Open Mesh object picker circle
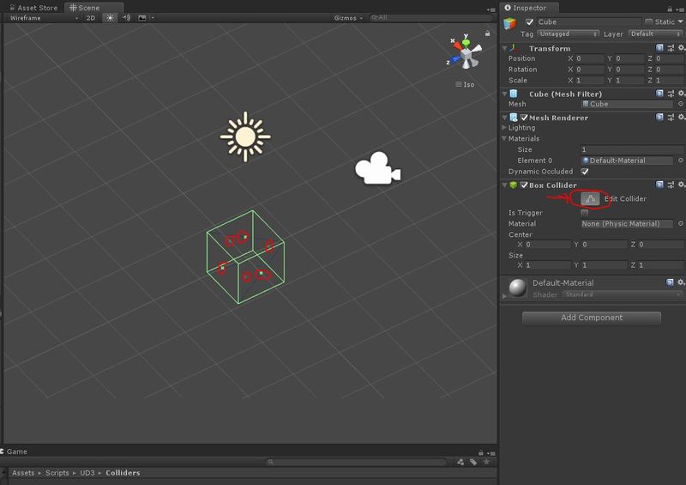The image size is (686, 485). [x=681, y=104]
